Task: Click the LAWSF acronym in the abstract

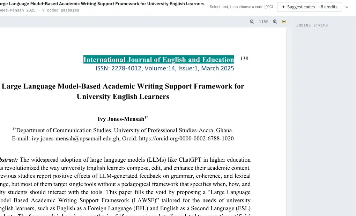Action: (144, 200)
